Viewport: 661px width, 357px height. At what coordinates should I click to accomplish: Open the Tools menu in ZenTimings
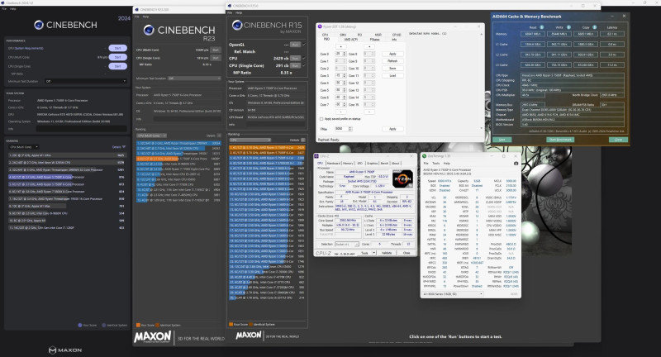click(436, 163)
